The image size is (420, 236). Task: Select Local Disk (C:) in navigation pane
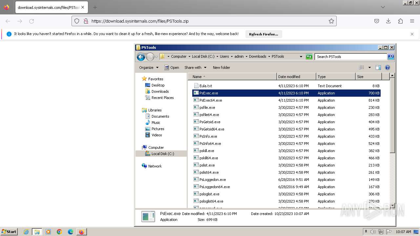point(163,154)
